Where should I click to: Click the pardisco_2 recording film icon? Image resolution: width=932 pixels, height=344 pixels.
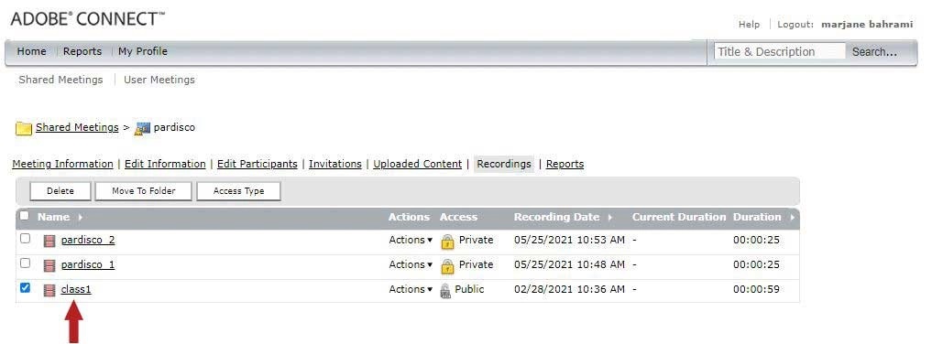tap(49, 241)
